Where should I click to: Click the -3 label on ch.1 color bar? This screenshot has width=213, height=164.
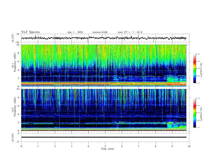[x=198, y=54]
